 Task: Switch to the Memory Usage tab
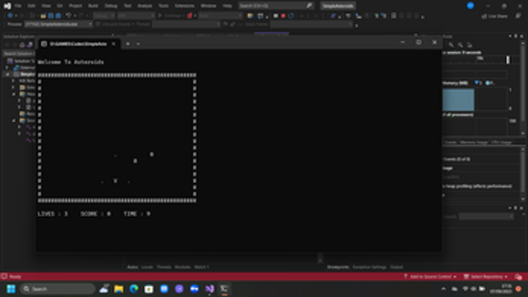473,142
